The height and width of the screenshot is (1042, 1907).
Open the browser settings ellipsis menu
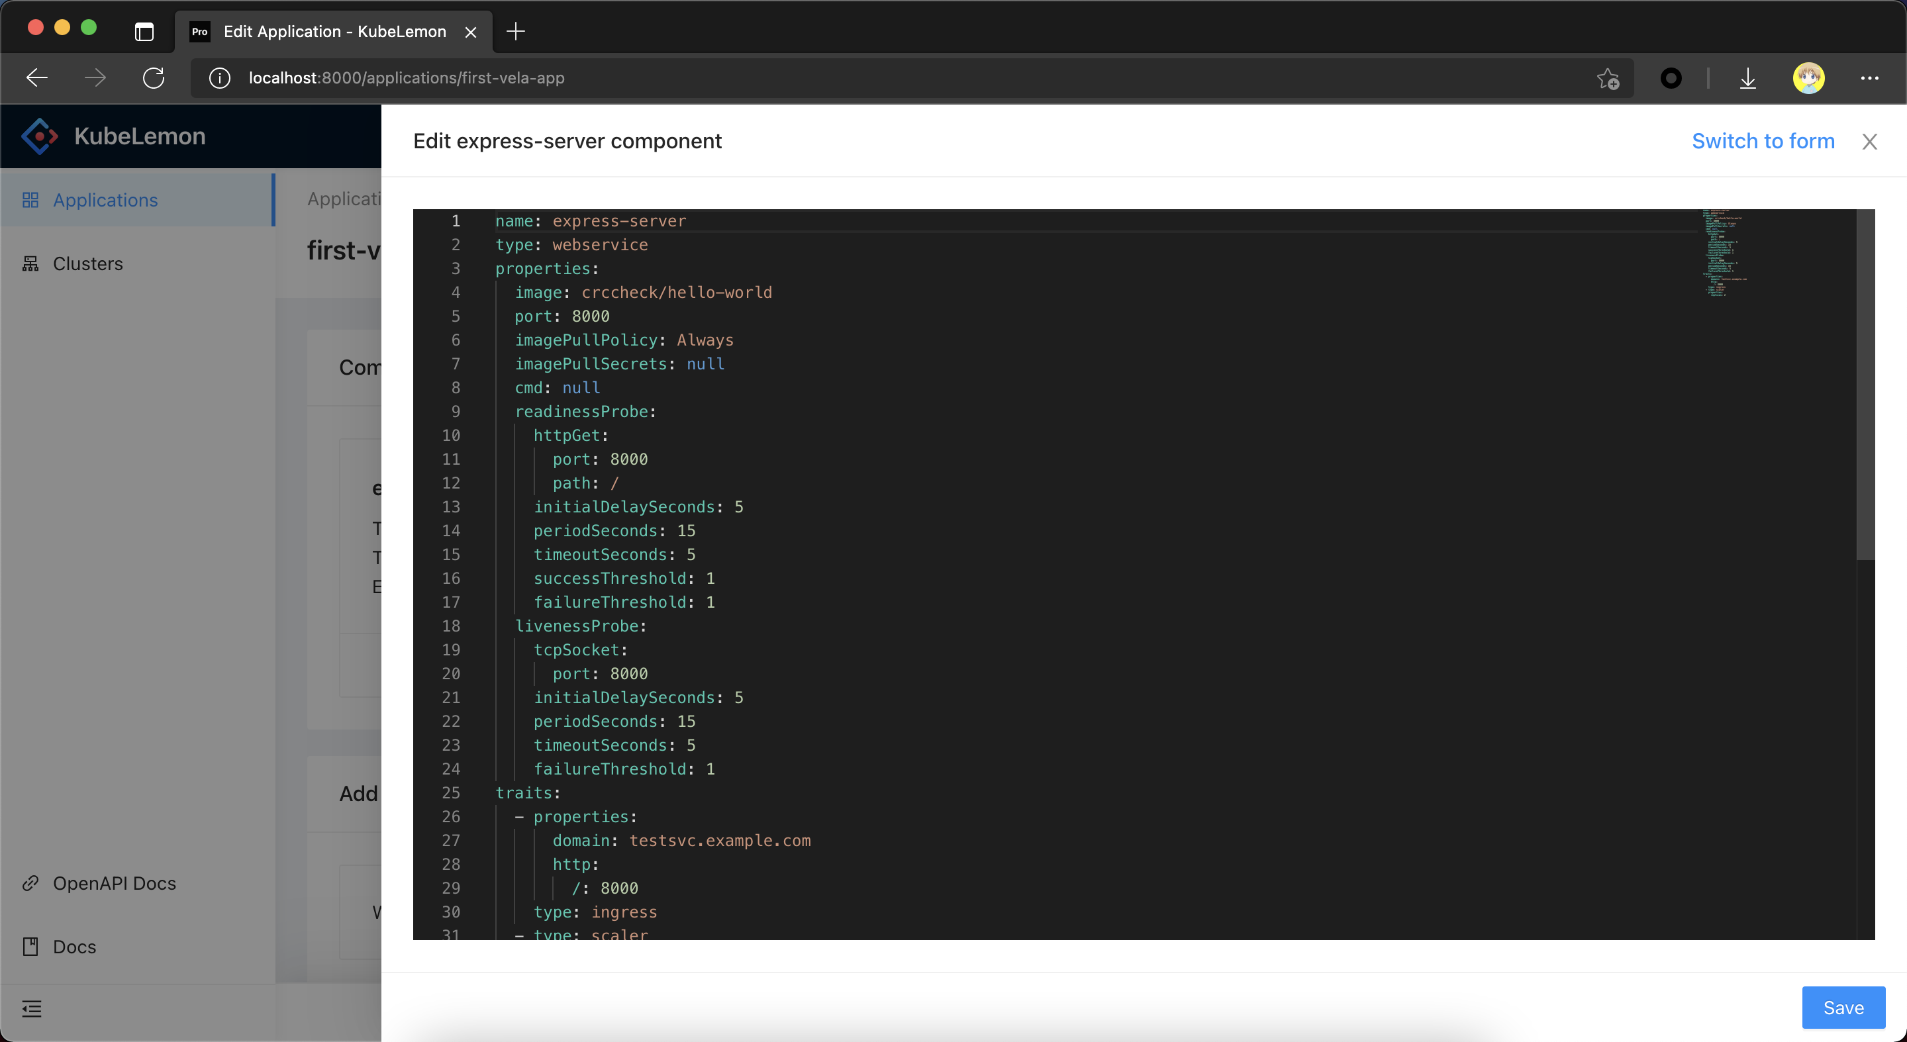pos(1869,77)
